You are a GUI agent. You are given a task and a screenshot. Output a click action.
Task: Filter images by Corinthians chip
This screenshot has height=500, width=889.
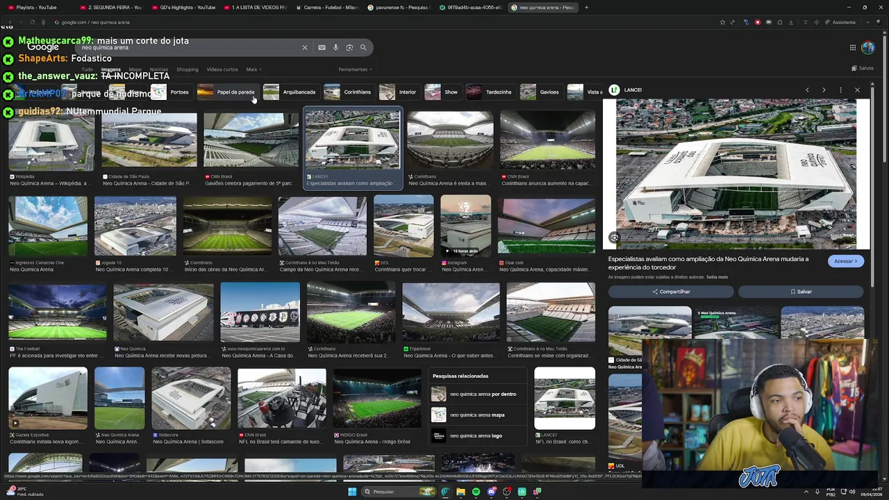pos(349,92)
